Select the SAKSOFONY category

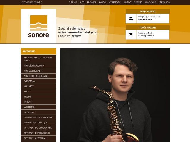(39, 81)
